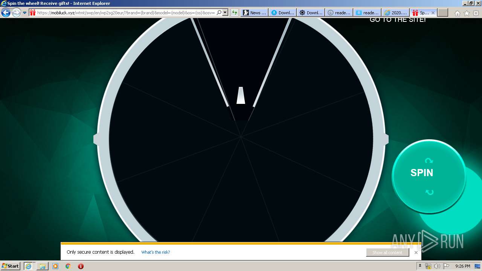Click Internet Explorer taskbar icon

pyautogui.click(x=28, y=266)
